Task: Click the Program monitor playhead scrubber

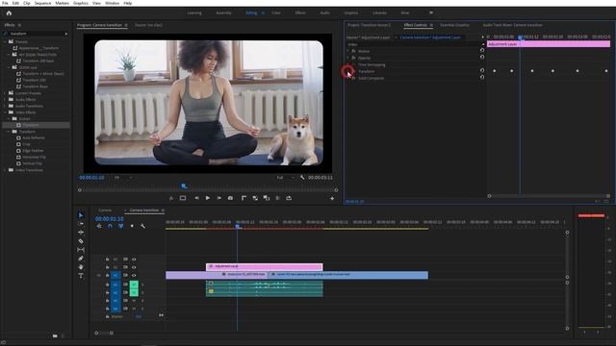Action: [x=184, y=186]
